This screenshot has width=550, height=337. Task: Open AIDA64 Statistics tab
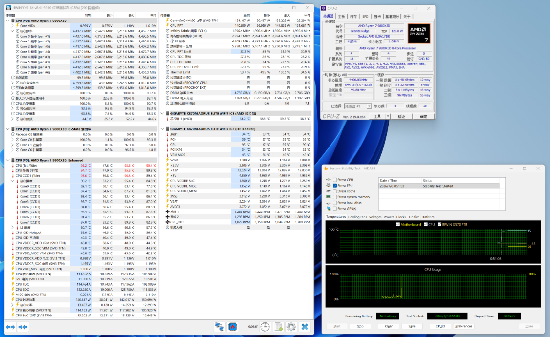point(428,217)
